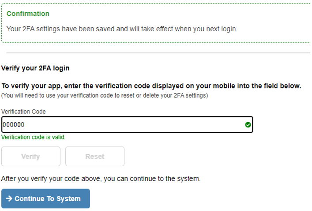Click the green checkmark icon in the code field
312x211 pixels.
click(x=248, y=124)
